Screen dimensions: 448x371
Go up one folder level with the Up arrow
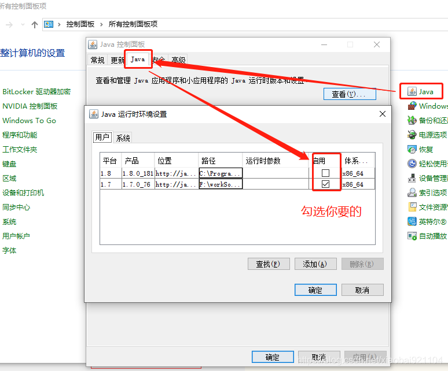(35, 24)
